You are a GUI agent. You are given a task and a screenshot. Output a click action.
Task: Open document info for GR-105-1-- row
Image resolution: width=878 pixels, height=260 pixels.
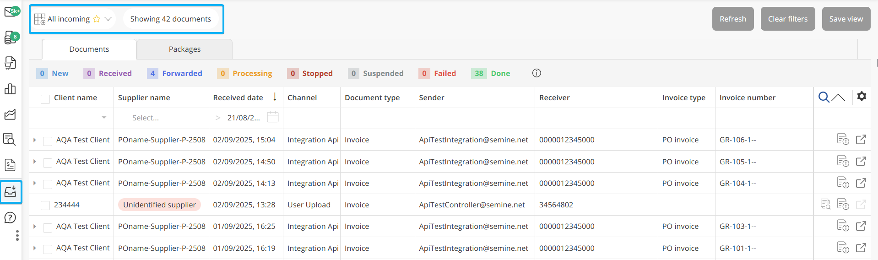click(x=843, y=161)
